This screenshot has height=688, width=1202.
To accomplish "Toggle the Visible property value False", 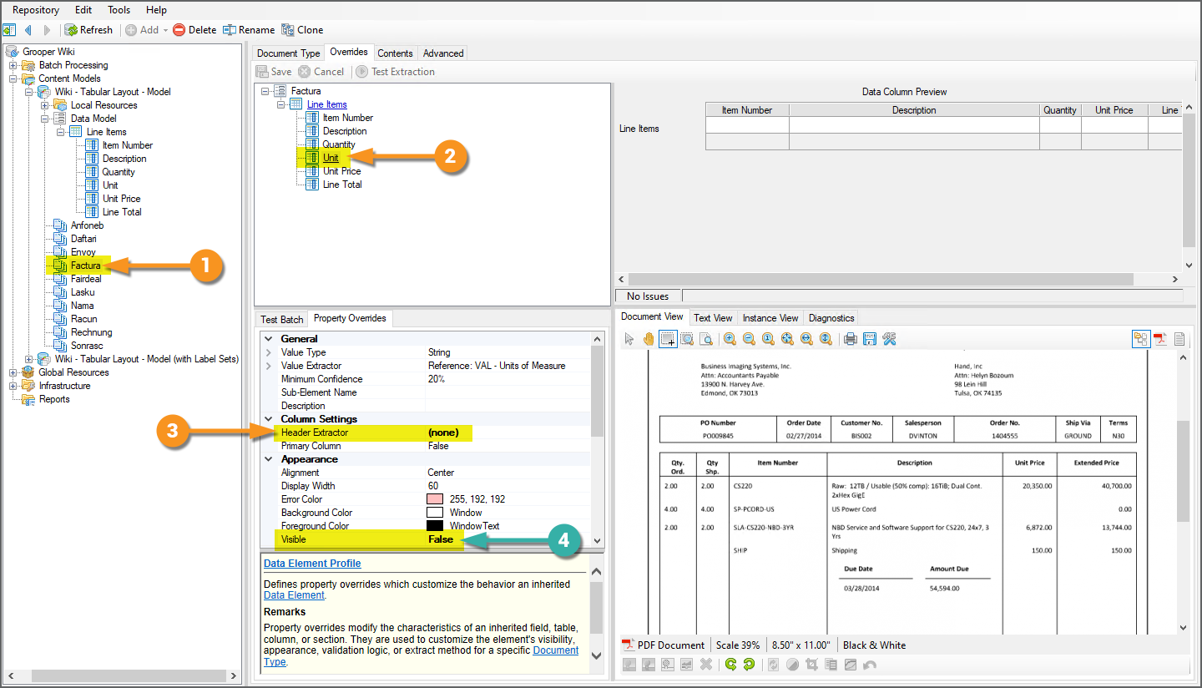I will pos(441,539).
